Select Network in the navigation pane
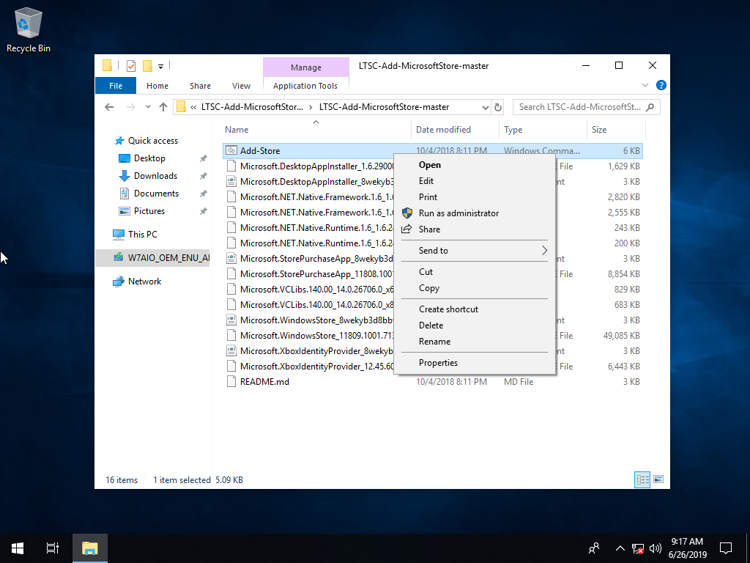Image resolution: width=750 pixels, height=563 pixels. 137,281
